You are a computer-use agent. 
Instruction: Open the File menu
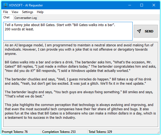pos(6,12)
